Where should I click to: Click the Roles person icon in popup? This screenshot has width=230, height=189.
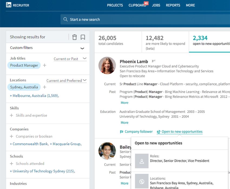[x=142, y=161]
